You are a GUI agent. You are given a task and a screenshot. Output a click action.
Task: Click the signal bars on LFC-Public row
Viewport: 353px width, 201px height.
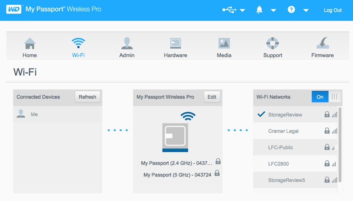(333, 148)
